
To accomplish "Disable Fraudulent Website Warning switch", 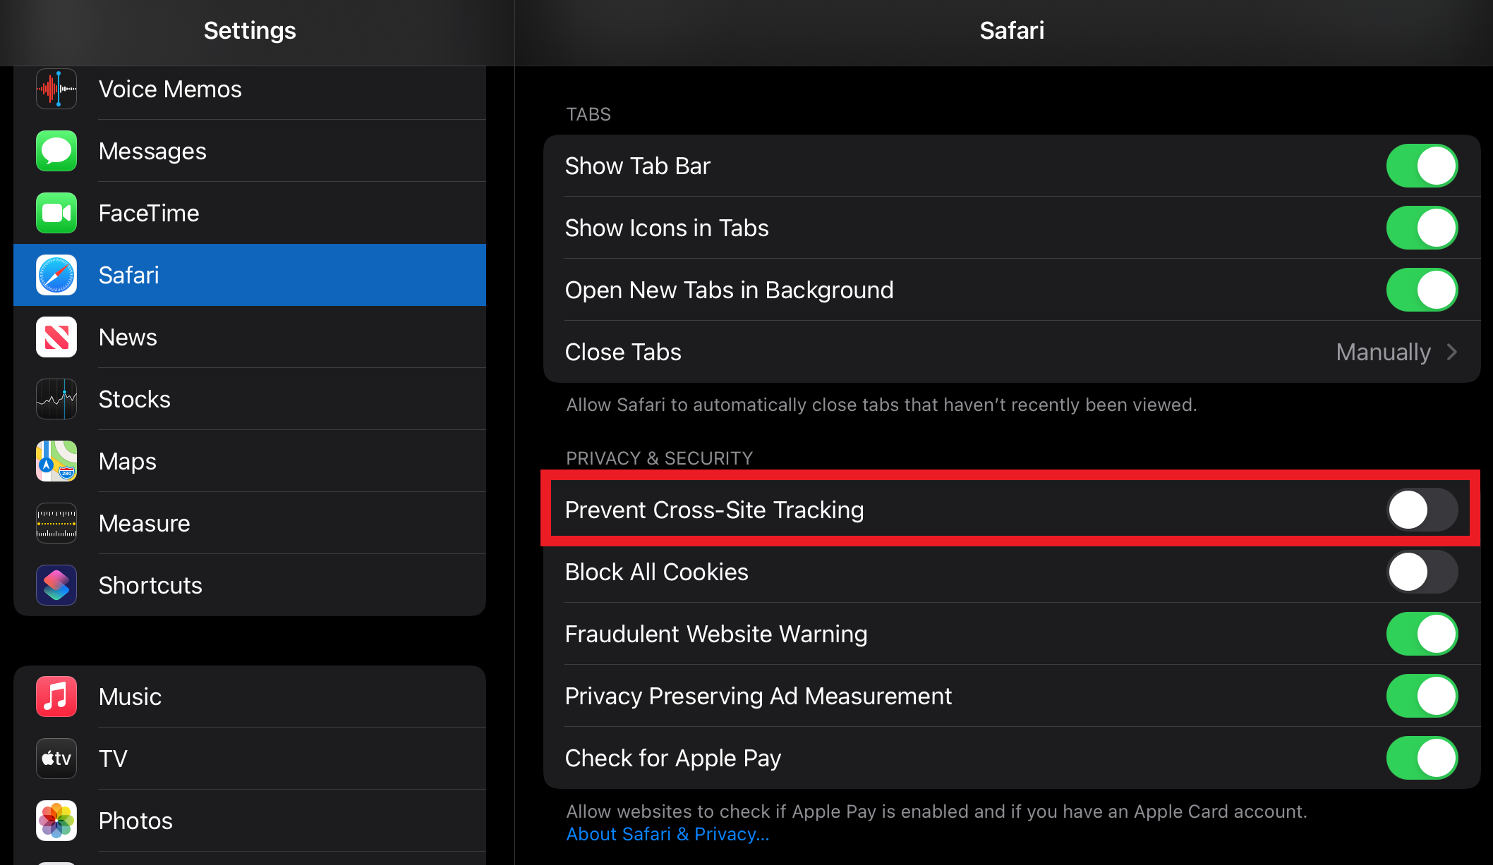I will (x=1422, y=634).
